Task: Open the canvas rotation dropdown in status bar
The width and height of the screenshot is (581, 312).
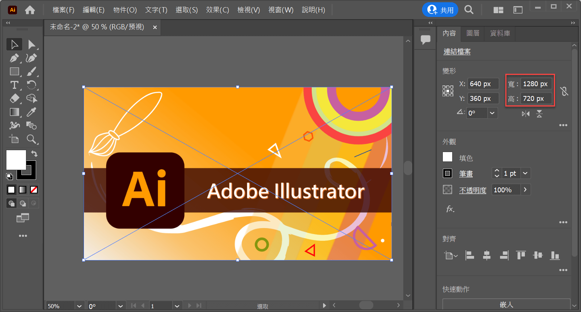Action: pos(120,306)
